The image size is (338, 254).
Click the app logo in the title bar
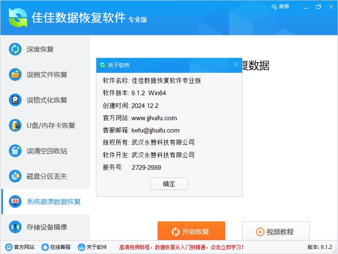(x=18, y=18)
